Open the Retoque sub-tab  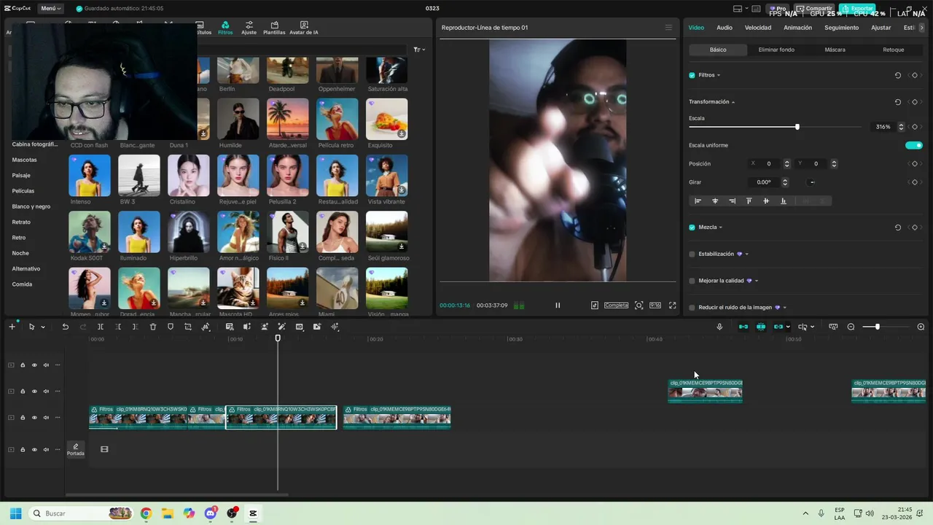894,50
